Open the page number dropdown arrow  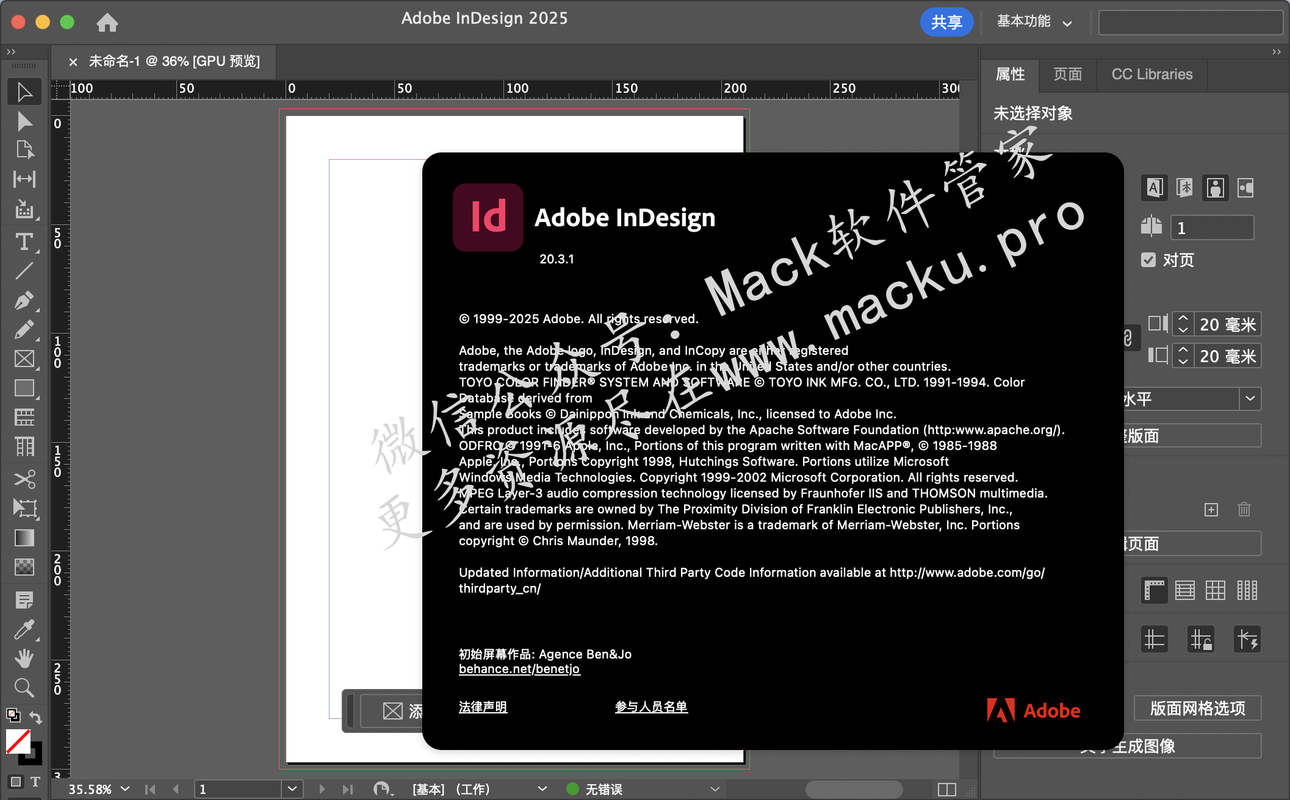pyautogui.click(x=292, y=789)
